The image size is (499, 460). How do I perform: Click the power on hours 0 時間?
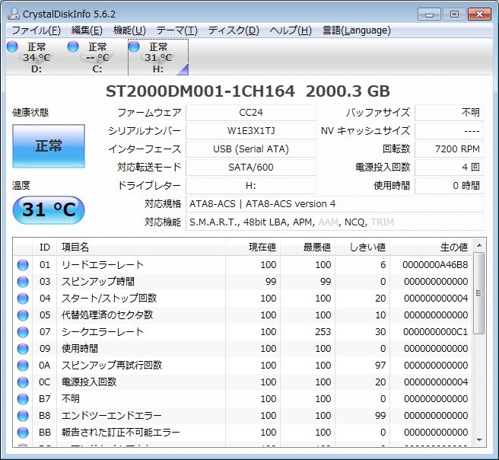click(449, 186)
